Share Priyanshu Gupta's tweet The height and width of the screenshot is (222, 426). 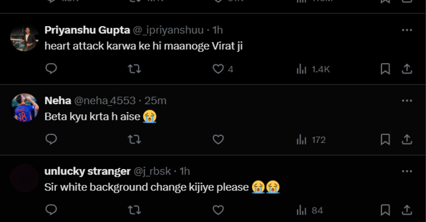pos(407,69)
